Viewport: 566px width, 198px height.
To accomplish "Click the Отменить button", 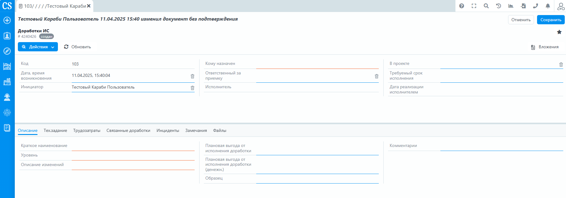I will (521, 20).
